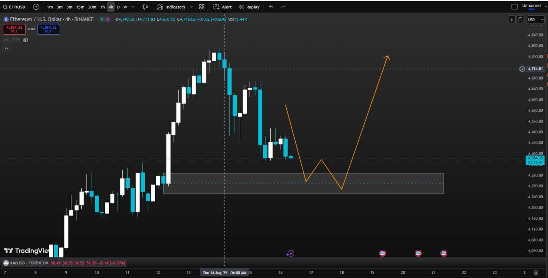Click the O4,749.26 open value in legend

(x=125, y=19)
